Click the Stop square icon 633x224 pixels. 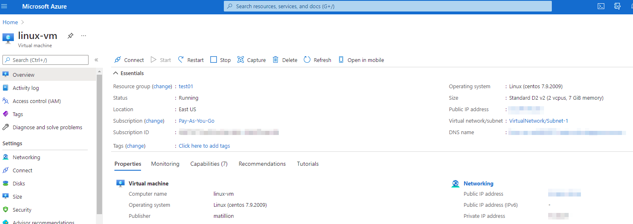pyautogui.click(x=214, y=60)
